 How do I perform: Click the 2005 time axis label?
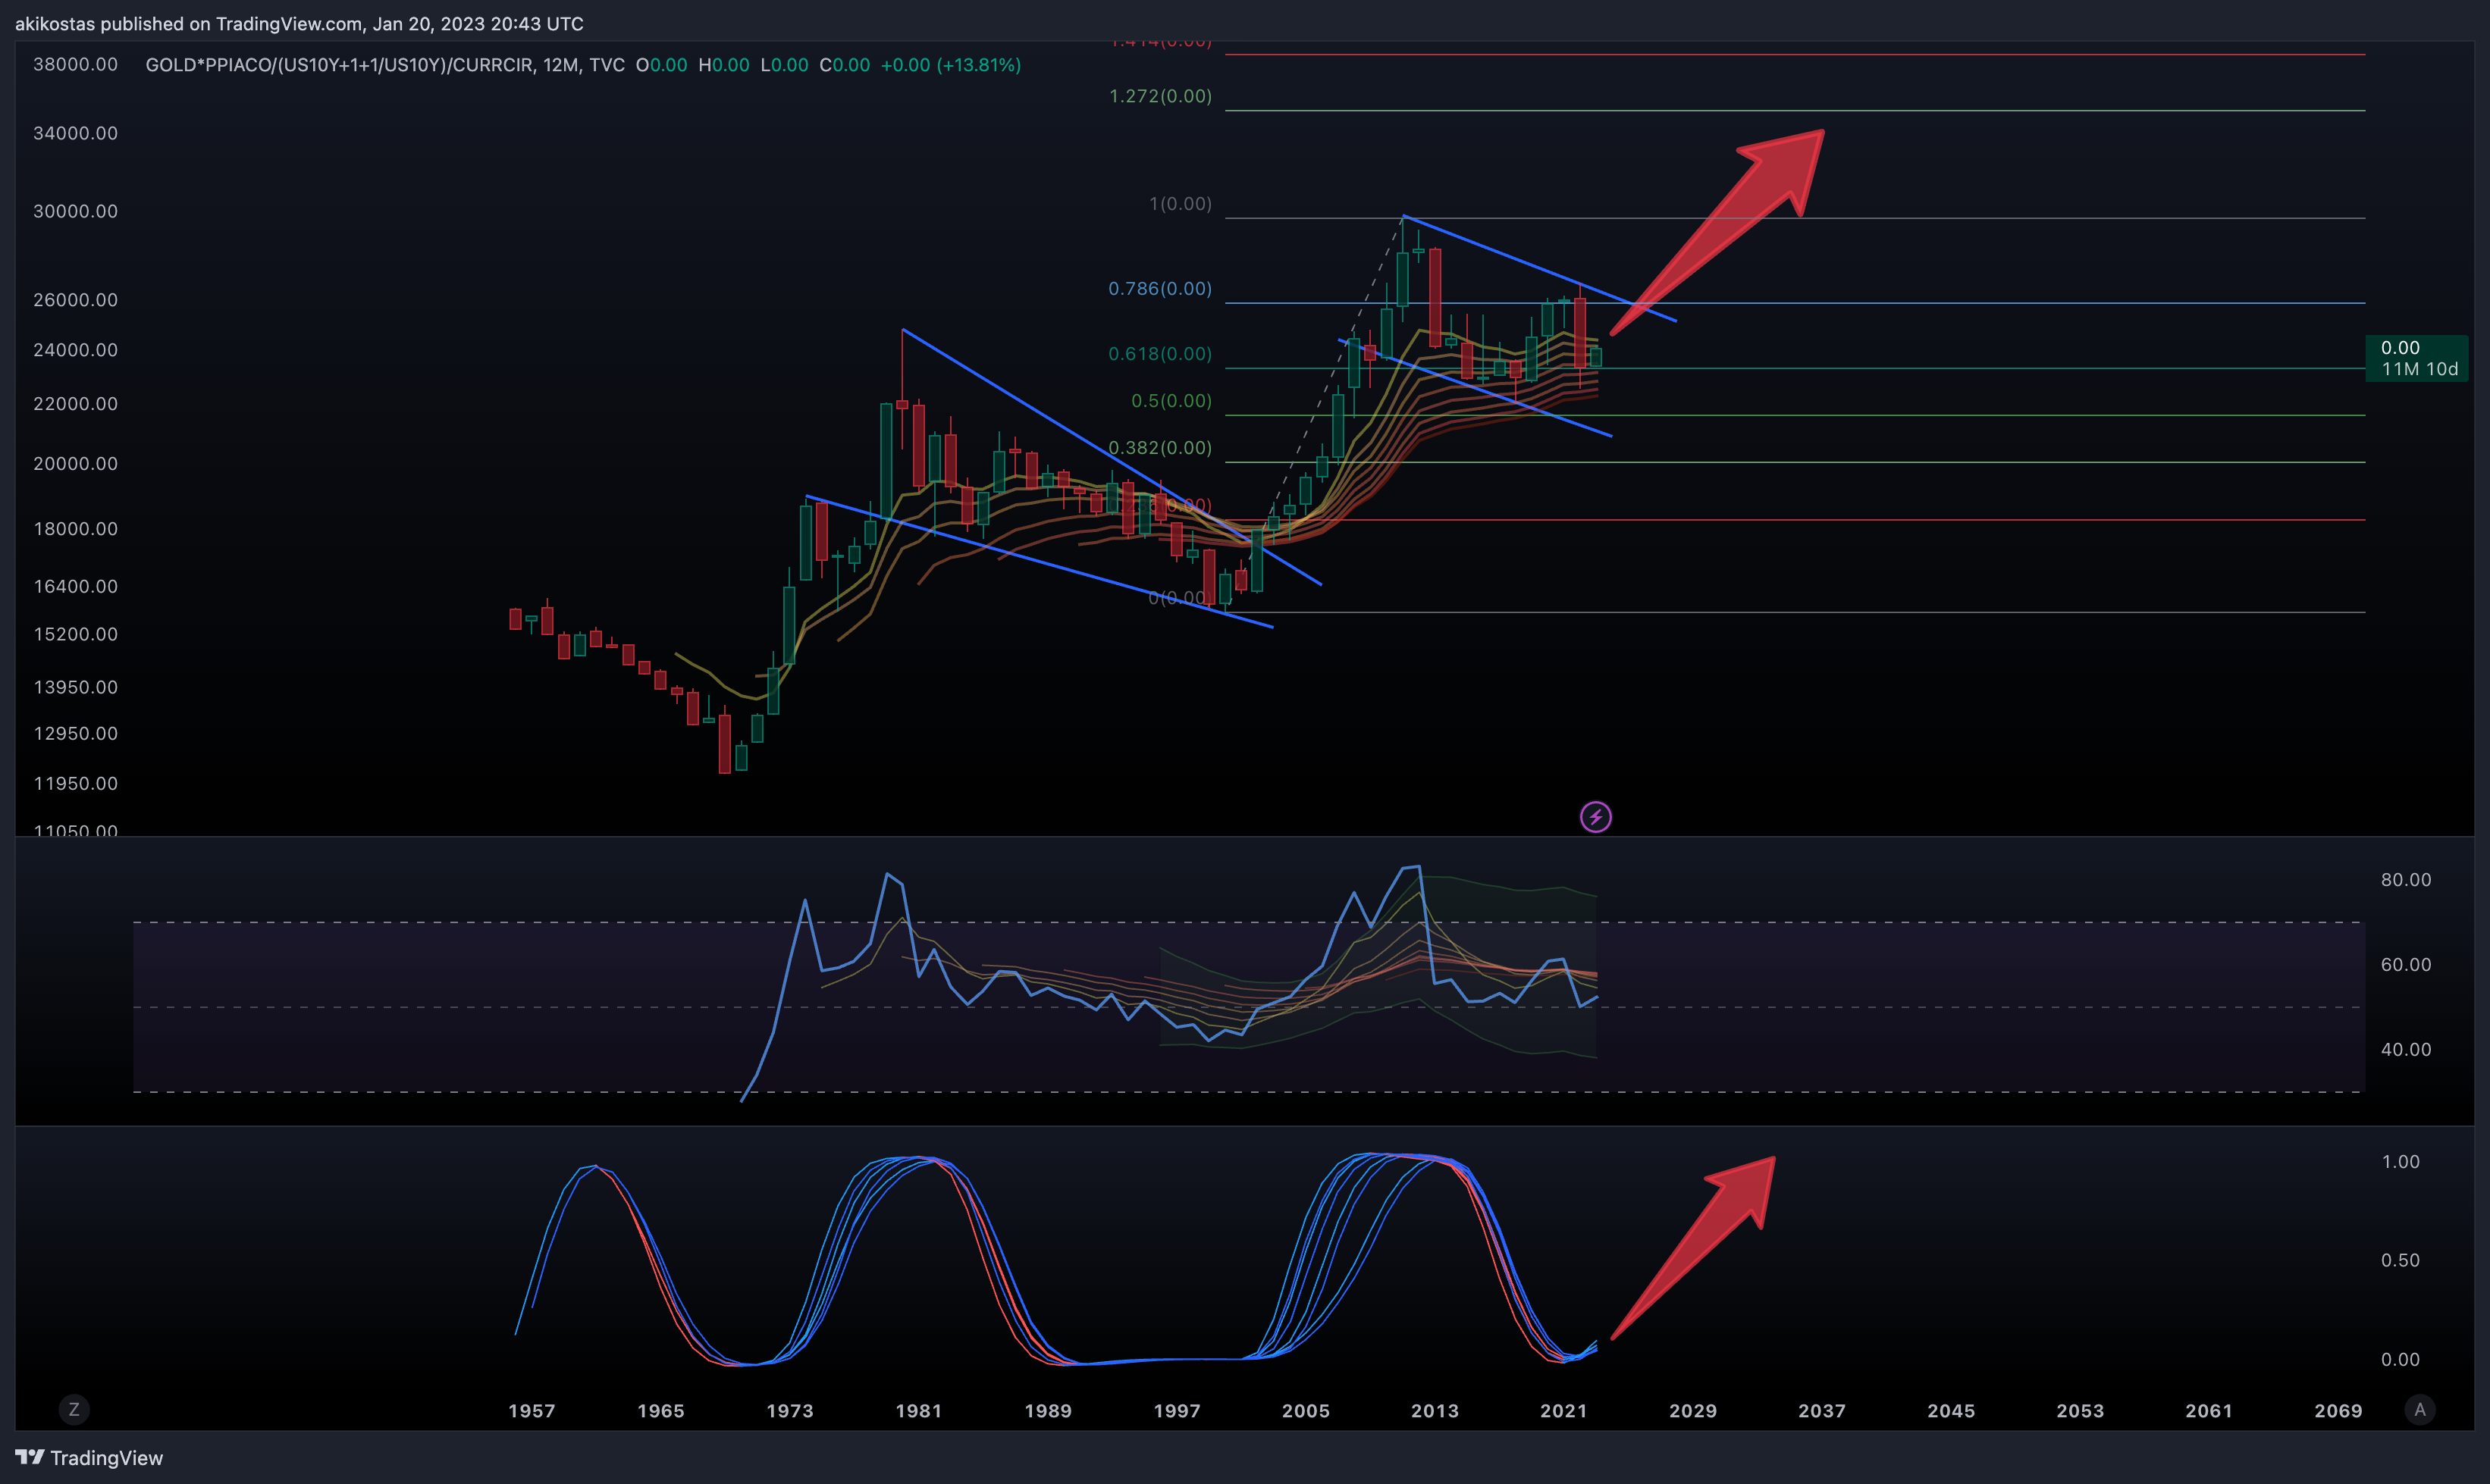click(1306, 1411)
